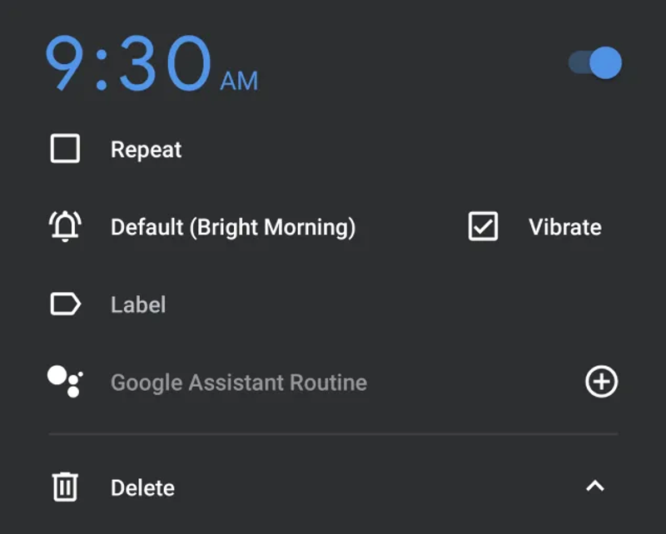666x534 pixels.
Task: Click the Label text field
Action: tap(138, 305)
